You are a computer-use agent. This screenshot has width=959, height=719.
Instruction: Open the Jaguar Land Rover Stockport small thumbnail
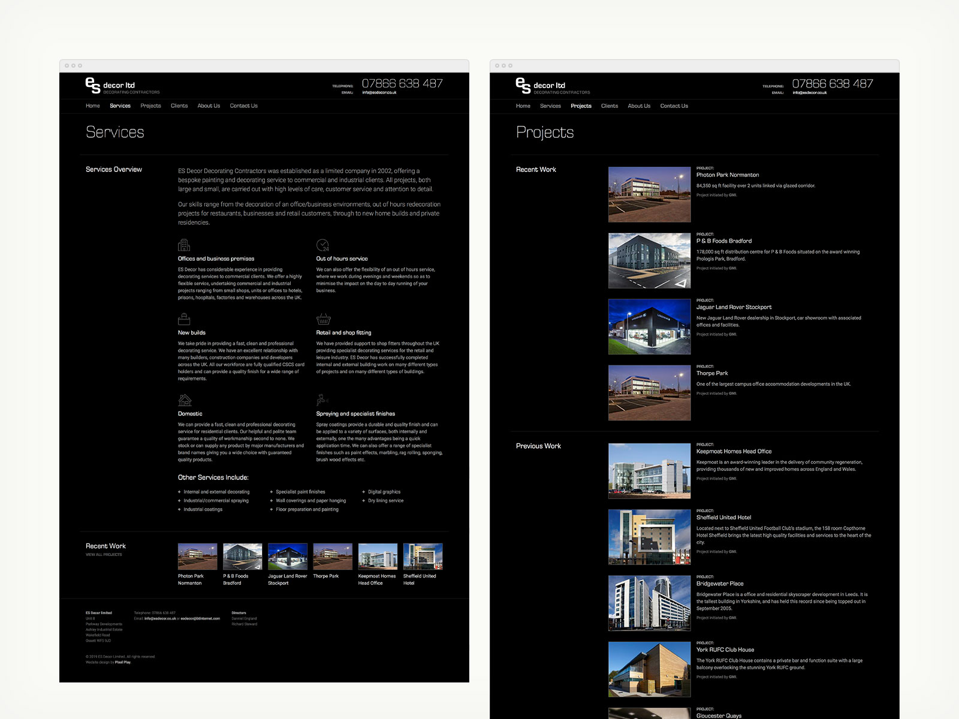pyautogui.click(x=288, y=557)
